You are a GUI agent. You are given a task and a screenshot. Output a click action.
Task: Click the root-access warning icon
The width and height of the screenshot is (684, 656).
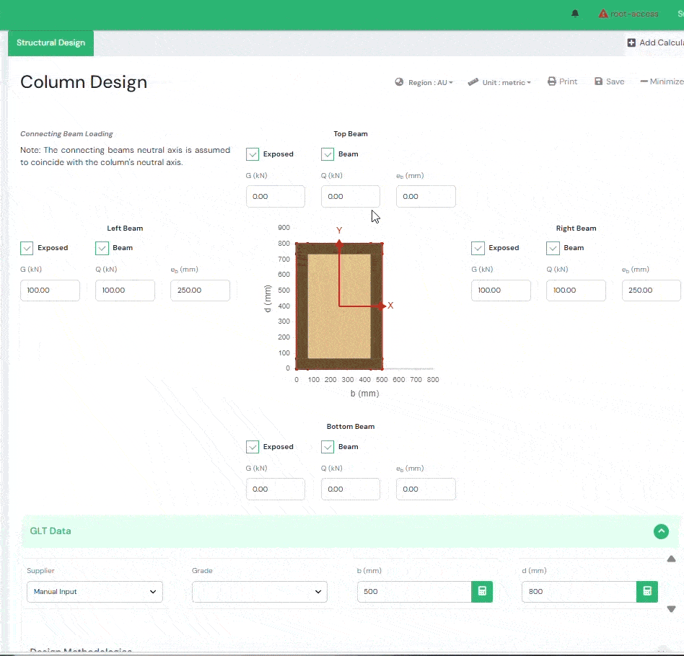point(603,14)
